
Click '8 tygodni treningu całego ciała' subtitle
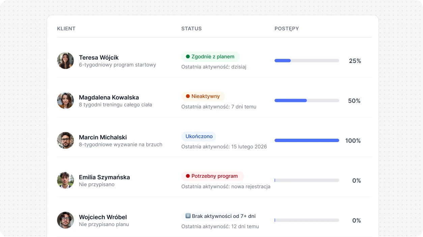[x=115, y=105]
